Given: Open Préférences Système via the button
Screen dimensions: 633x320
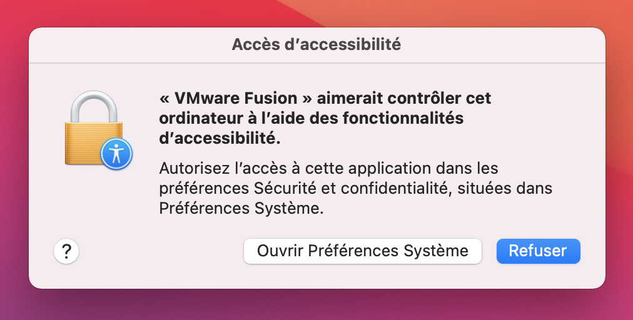Looking at the screenshot, I should [x=362, y=251].
